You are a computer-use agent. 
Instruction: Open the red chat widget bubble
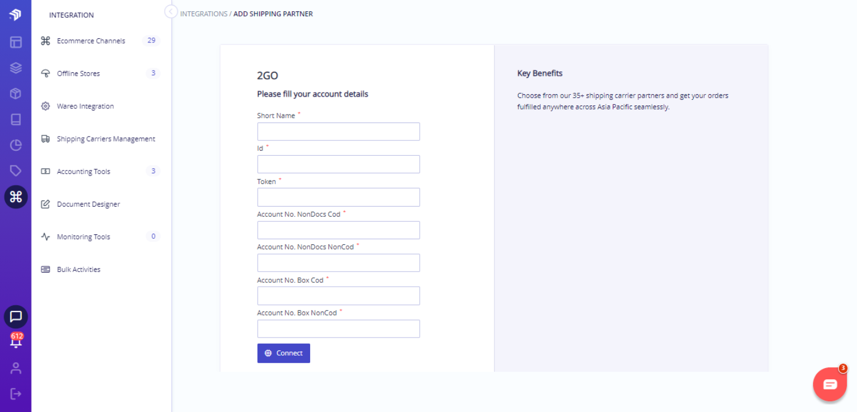(830, 384)
